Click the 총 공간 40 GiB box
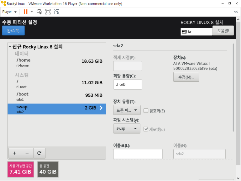The image size is (241, 181). [48, 169]
